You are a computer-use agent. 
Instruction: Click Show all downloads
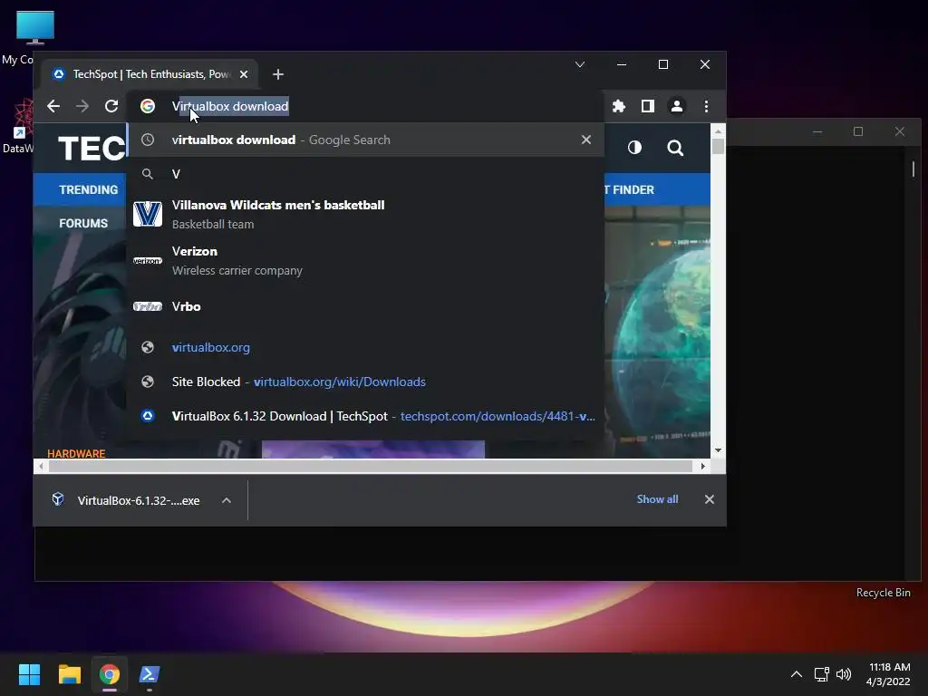coord(658,499)
